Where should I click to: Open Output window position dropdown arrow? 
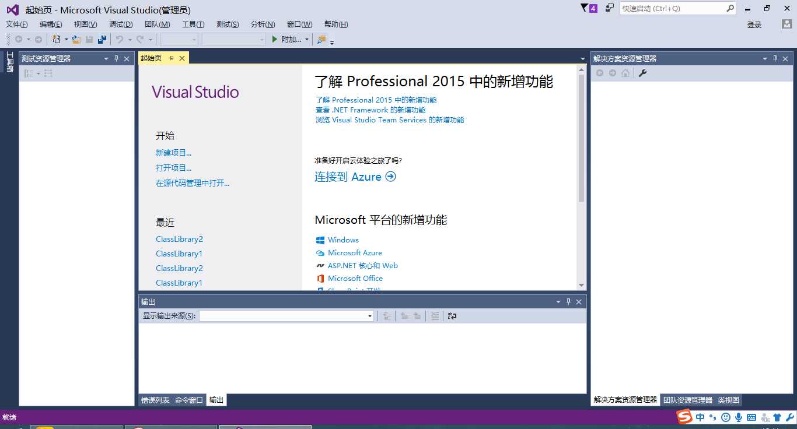pos(558,301)
